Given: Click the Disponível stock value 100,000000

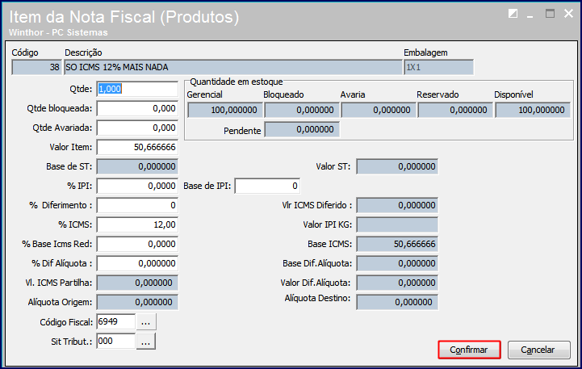Looking at the screenshot, I should point(533,111).
